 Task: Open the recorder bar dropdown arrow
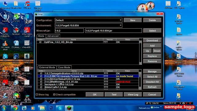pyautogui.click(x=180, y=103)
